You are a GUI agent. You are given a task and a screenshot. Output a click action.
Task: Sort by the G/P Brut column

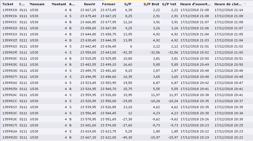[x=151, y=4]
